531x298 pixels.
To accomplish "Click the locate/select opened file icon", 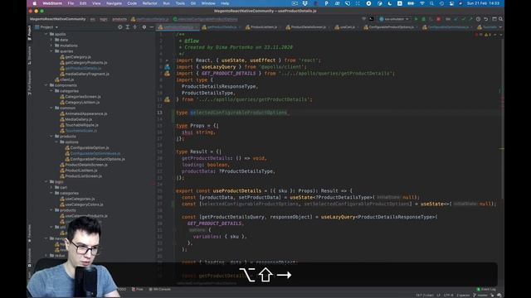I will (x=119, y=27).
